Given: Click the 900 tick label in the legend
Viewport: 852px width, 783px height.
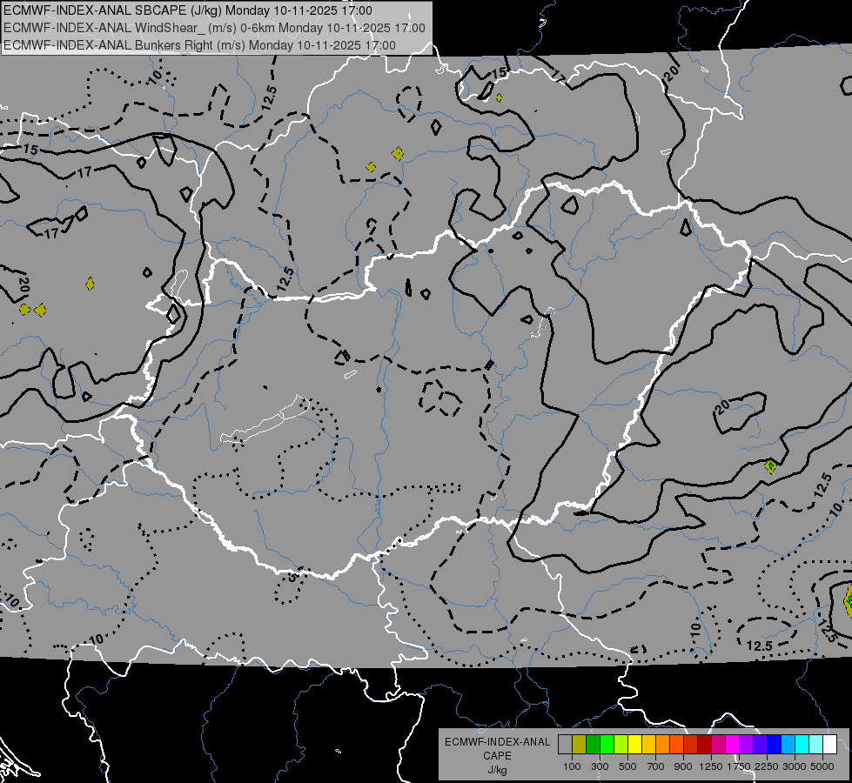Looking at the screenshot, I should 683,766.
